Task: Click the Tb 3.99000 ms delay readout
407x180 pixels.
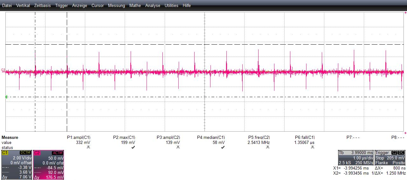Action: coord(355,153)
